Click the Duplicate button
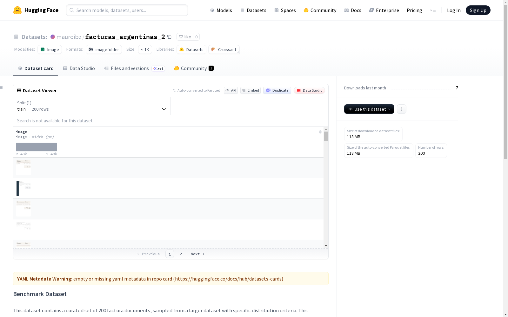Viewport: 508px width, 317px height. [x=277, y=90]
